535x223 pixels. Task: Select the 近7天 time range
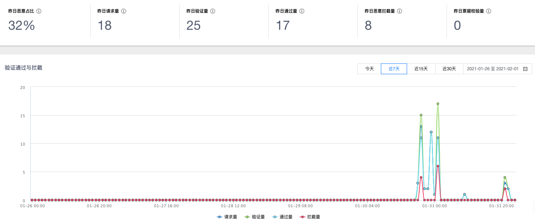(x=394, y=69)
